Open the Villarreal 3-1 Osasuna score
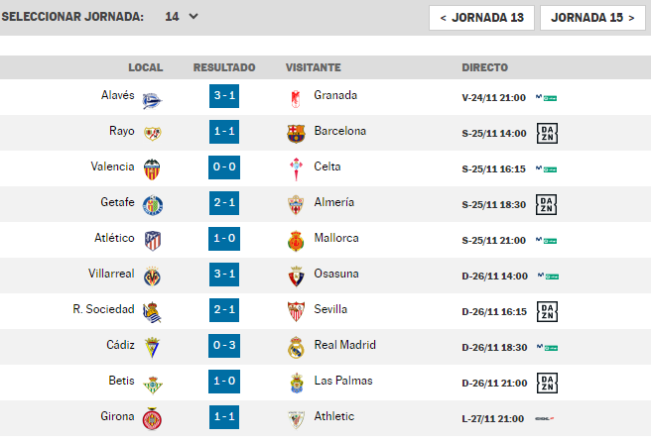The width and height of the screenshot is (652, 443). (x=224, y=274)
